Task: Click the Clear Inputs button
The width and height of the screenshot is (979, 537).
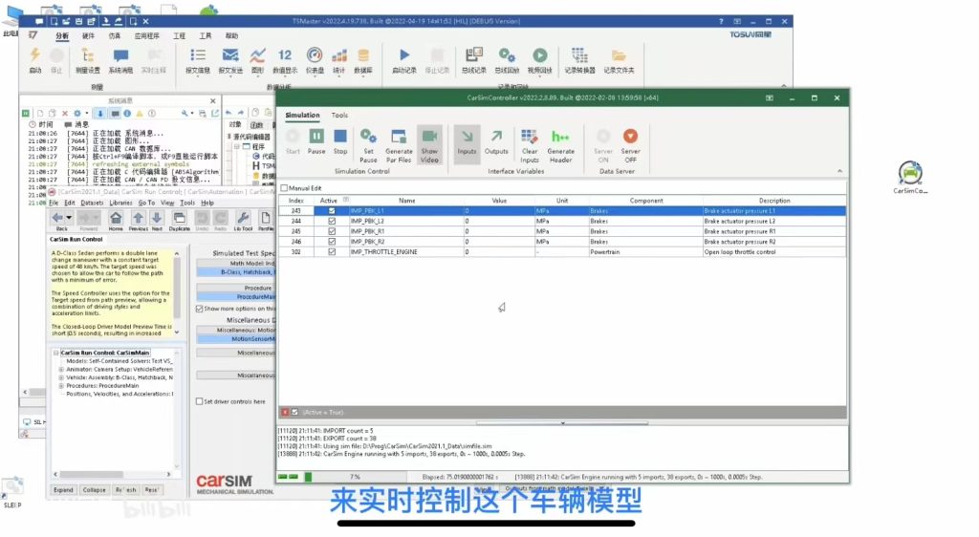Action: pos(530,145)
